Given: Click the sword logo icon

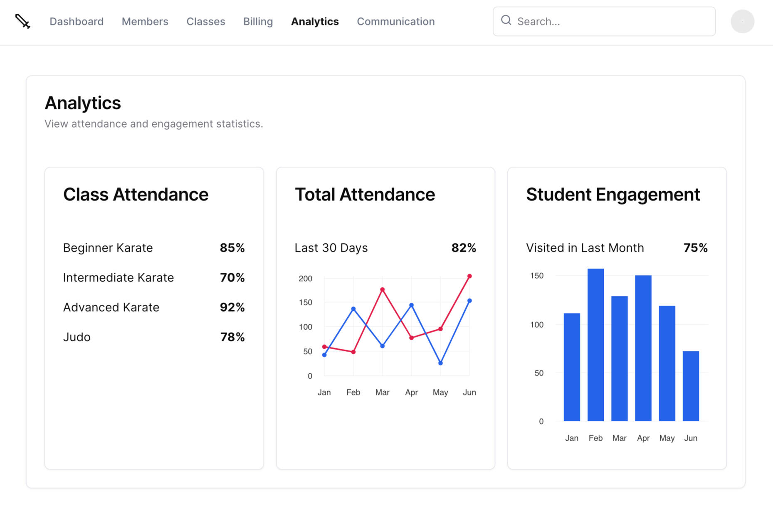Looking at the screenshot, I should [x=22, y=21].
